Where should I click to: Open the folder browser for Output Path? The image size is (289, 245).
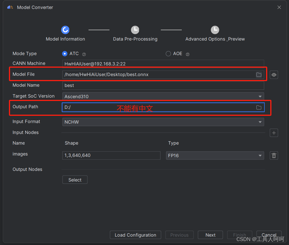click(259, 107)
